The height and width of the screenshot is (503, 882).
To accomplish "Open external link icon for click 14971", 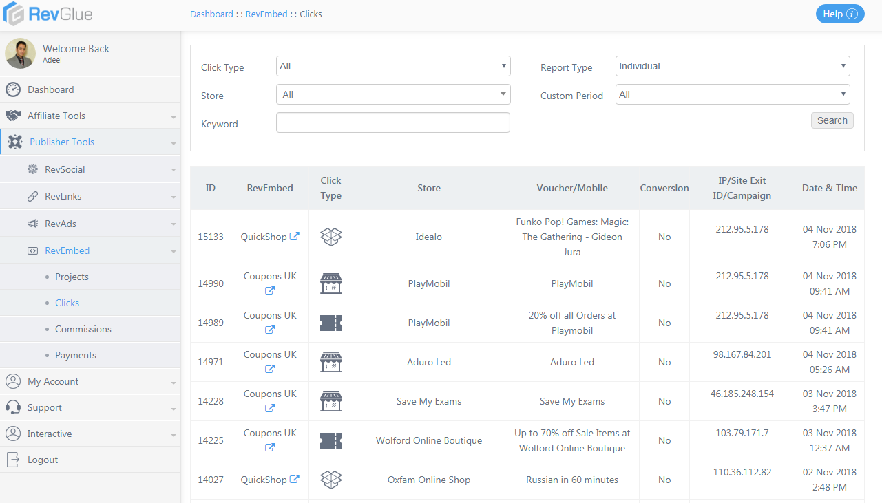I will 270,370.
